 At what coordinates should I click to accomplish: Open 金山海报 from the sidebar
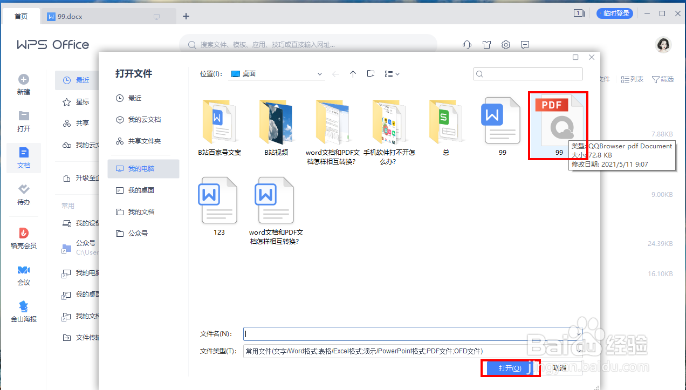[x=23, y=311]
